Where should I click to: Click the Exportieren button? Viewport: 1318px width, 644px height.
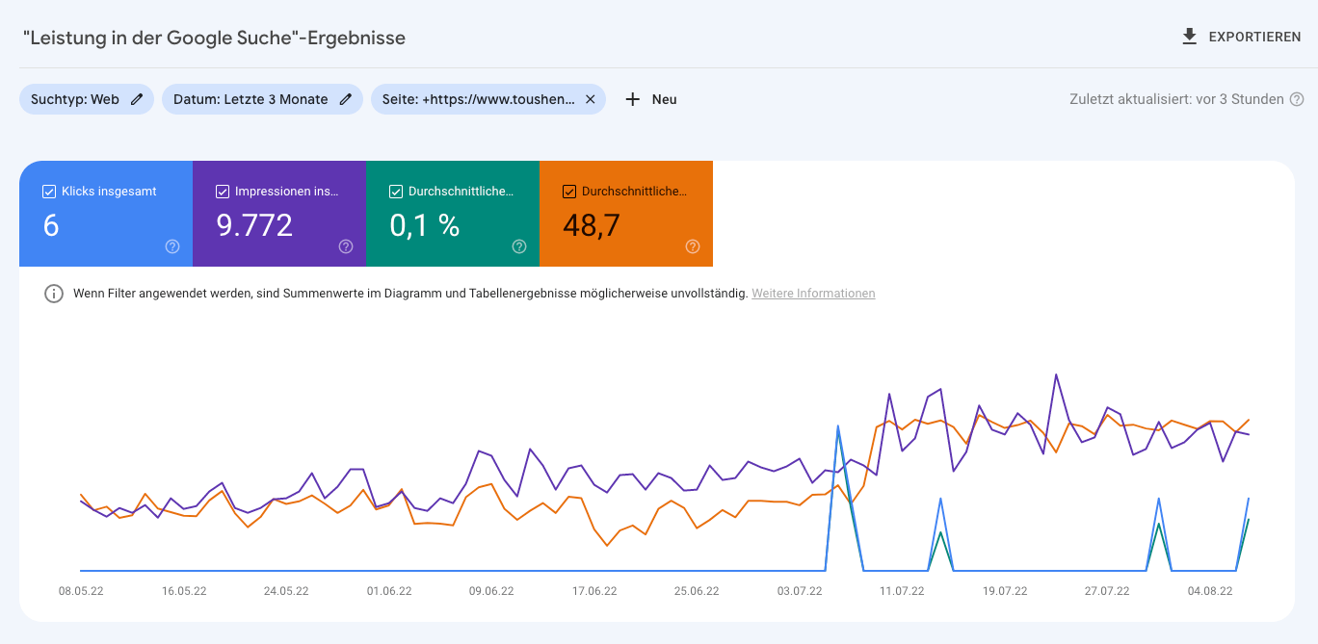1254,38
